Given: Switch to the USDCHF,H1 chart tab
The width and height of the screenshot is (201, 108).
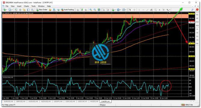Looking at the screenshot, I should (82, 101).
